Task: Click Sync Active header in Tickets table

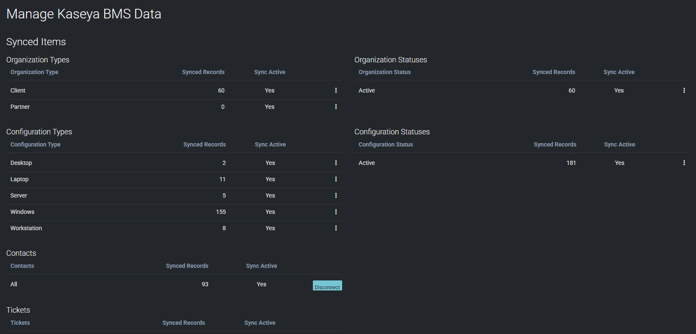Action: (260, 323)
